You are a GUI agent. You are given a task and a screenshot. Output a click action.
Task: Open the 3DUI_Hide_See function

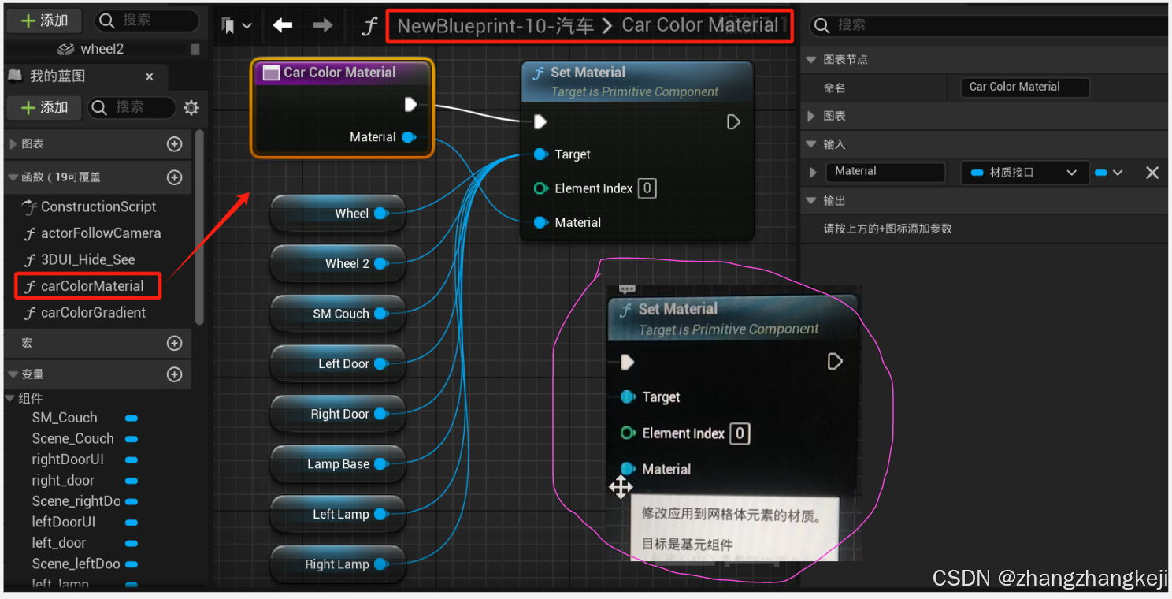pos(88,259)
